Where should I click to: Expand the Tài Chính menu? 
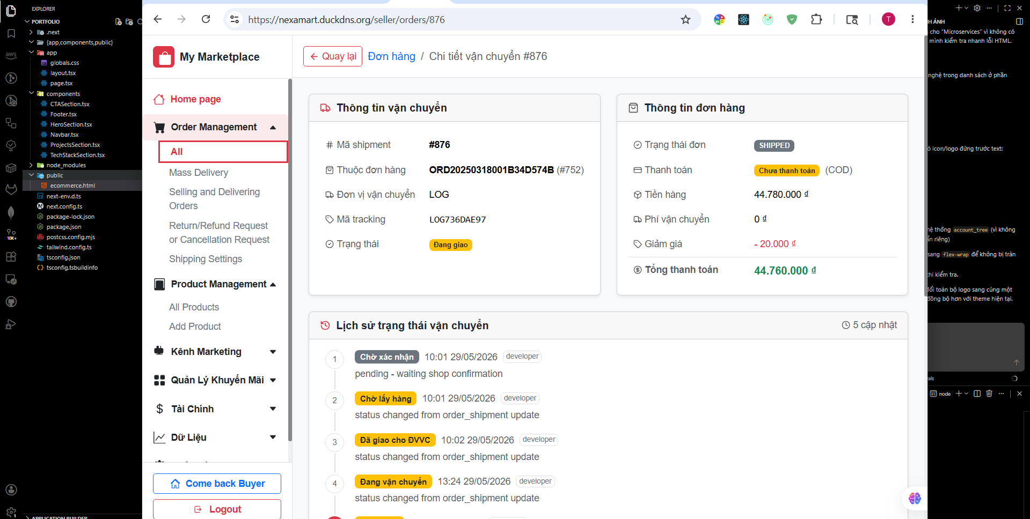pyautogui.click(x=273, y=409)
